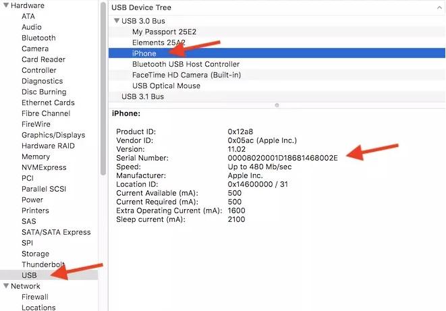Viewport: 446px width, 311px height.
Task: Click the USB Device Tree sort chevron
Action: [x=439, y=7]
